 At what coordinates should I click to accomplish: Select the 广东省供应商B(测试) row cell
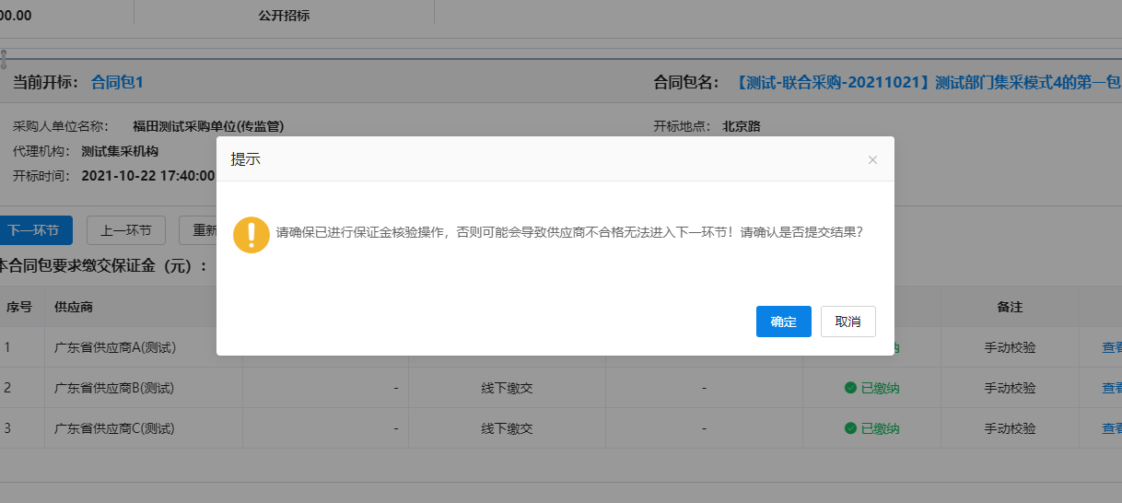[114, 388]
